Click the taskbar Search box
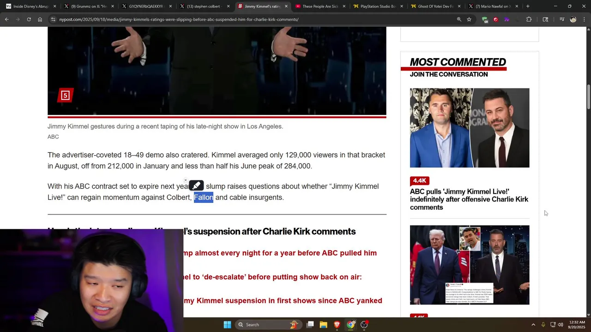Screen dimensions: 591x332 tap(268, 325)
